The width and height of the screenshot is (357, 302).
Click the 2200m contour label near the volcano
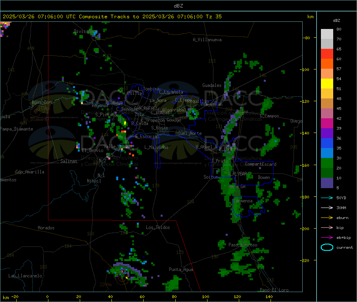click(x=106, y=285)
